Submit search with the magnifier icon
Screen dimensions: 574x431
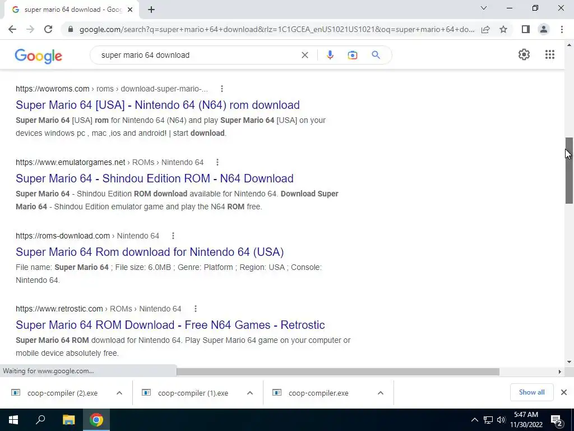click(376, 55)
